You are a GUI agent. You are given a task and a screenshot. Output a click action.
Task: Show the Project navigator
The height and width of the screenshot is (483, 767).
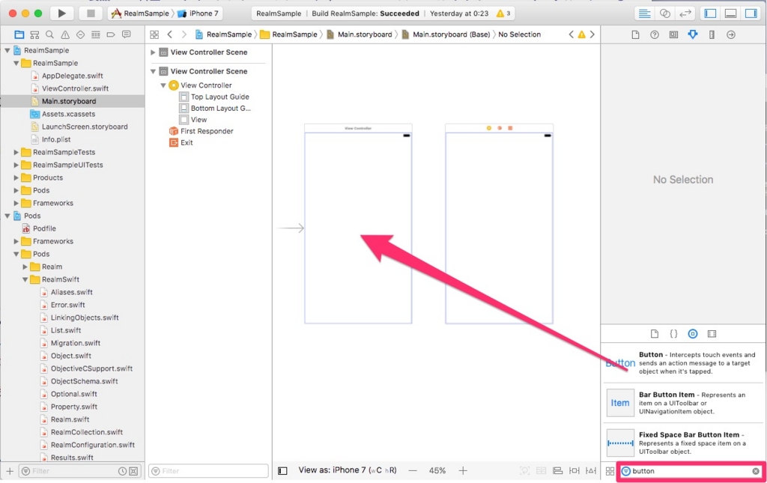(x=19, y=34)
